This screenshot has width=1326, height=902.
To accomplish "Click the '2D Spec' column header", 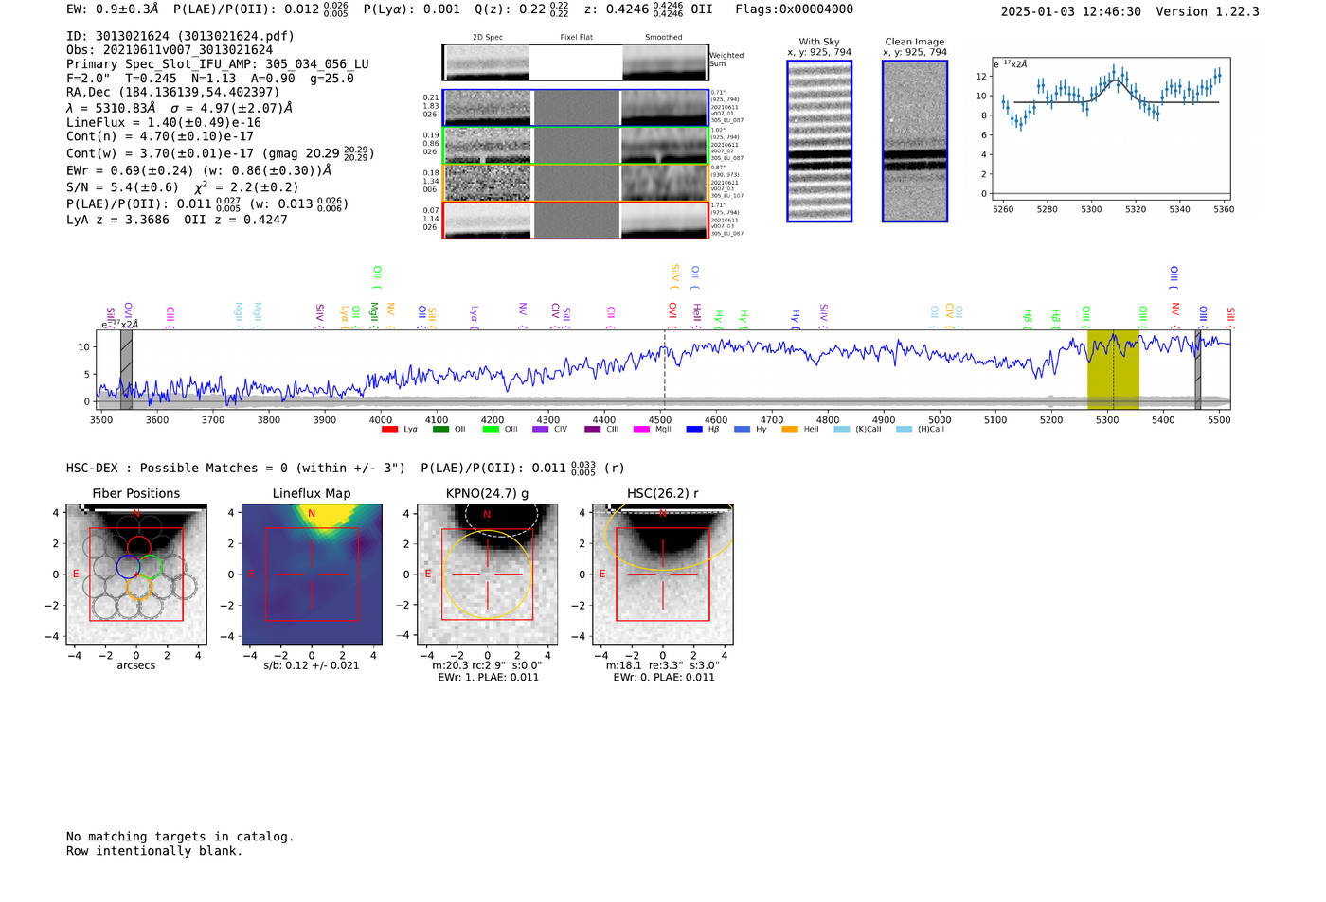I will point(488,38).
